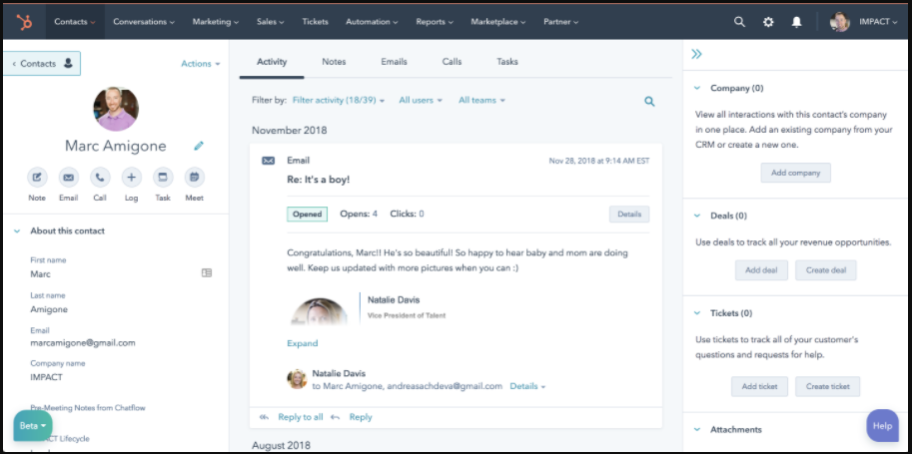Go back to Contacts list
Image resolution: width=912 pixels, height=454 pixels.
42,64
